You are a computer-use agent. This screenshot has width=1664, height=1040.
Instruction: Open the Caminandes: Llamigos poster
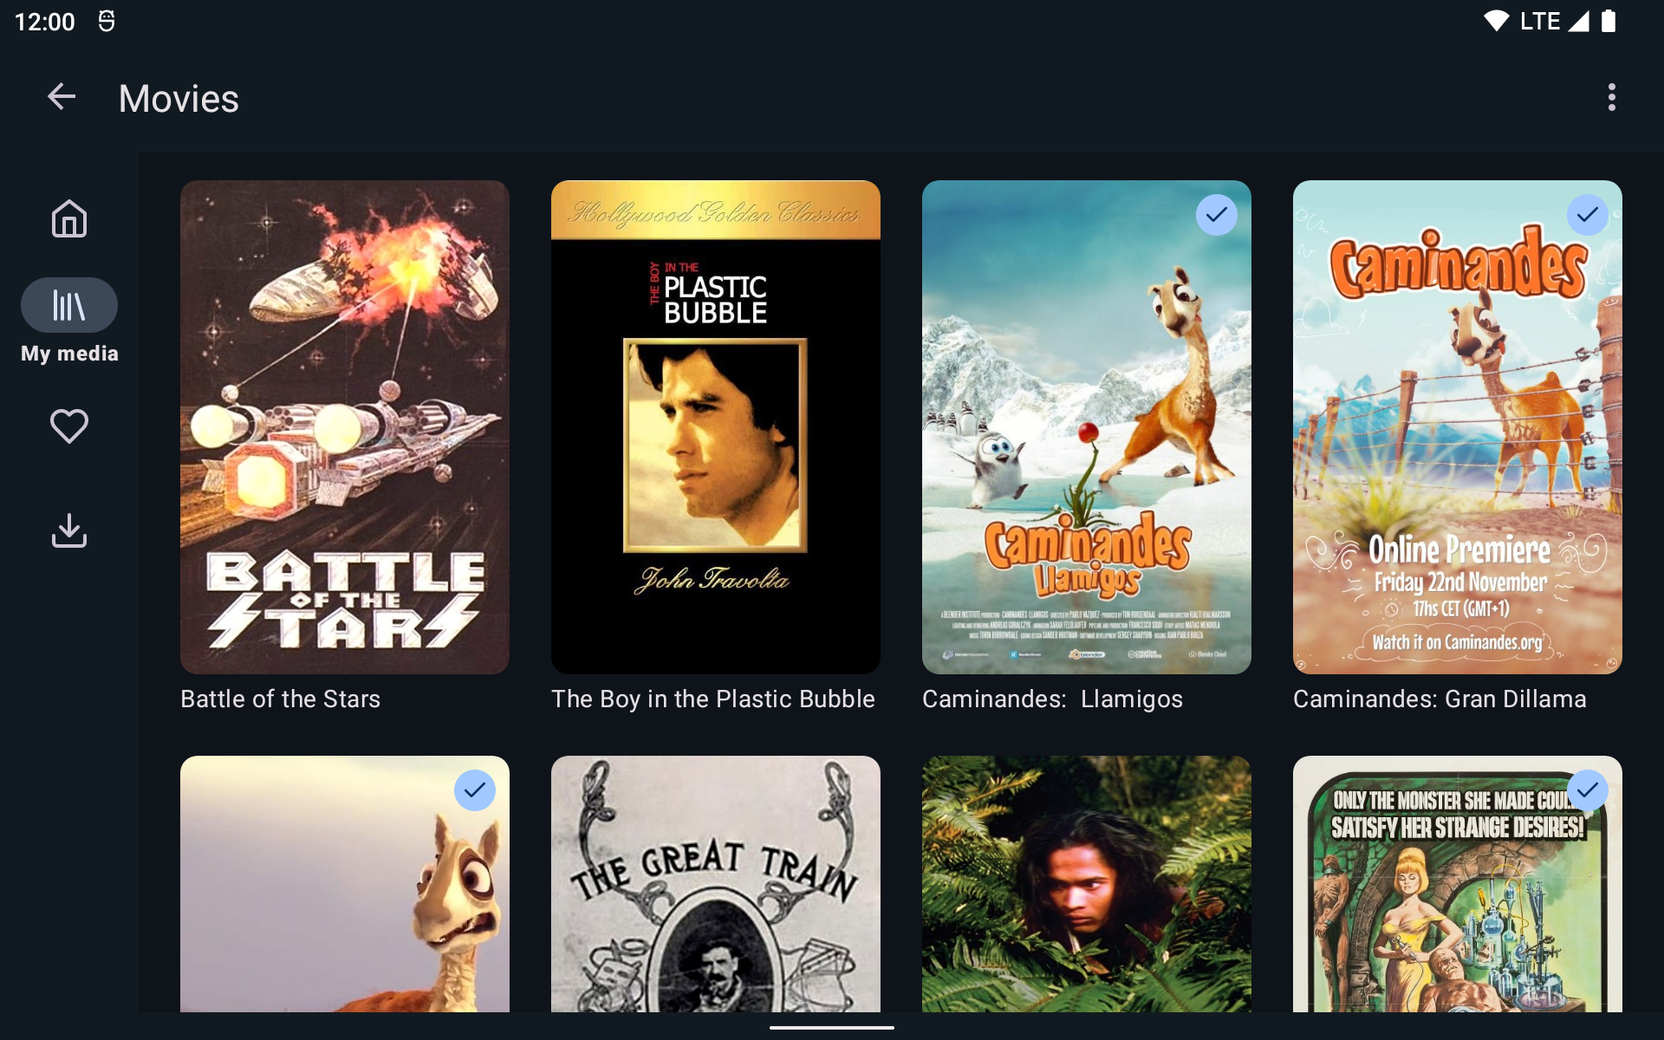(x=1087, y=427)
